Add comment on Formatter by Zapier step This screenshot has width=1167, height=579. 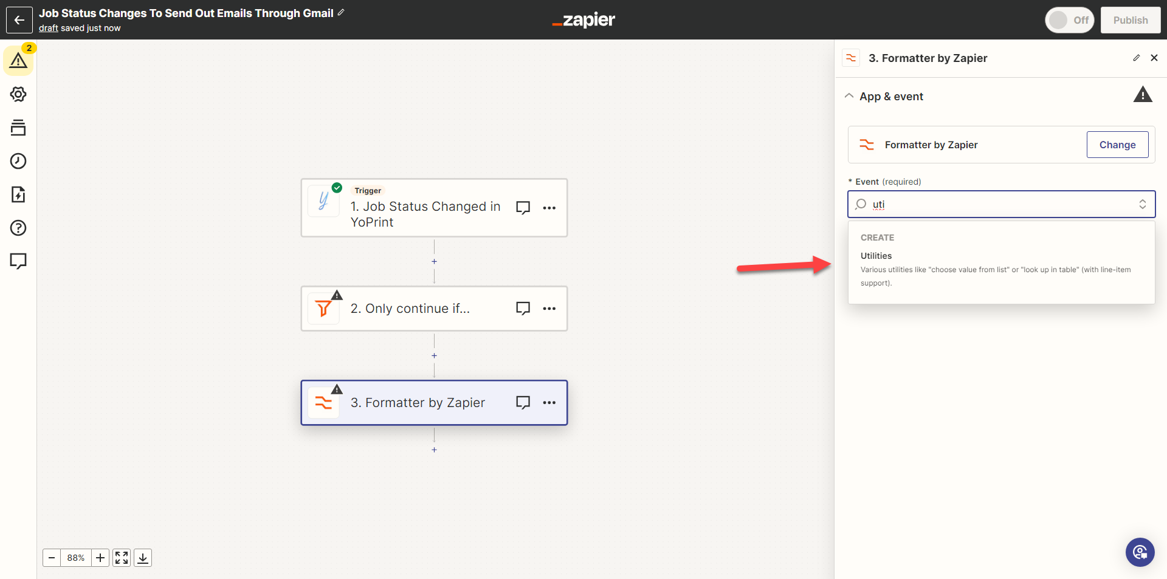[523, 403]
